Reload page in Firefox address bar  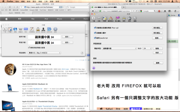click(136, 11)
